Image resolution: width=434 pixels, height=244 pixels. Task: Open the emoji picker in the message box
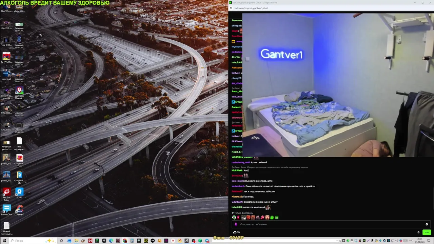[x=427, y=224]
